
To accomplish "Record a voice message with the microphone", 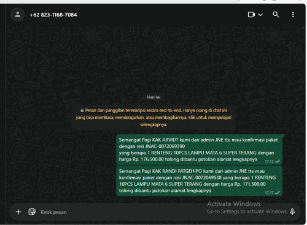I will tap(292, 212).
